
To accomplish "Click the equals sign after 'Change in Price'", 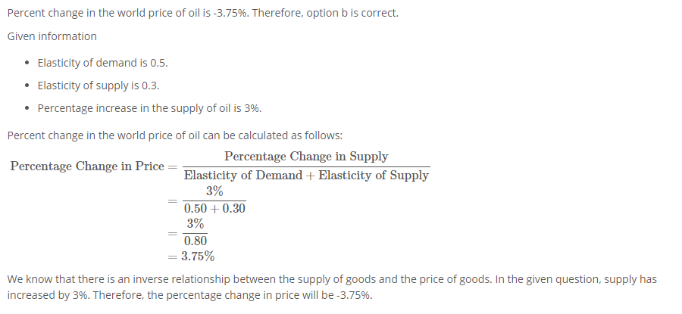I will click(173, 167).
